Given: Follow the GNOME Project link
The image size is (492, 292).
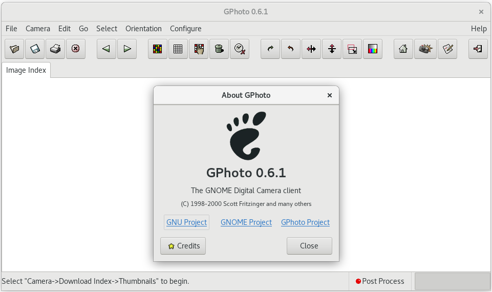Looking at the screenshot, I should [246, 222].
